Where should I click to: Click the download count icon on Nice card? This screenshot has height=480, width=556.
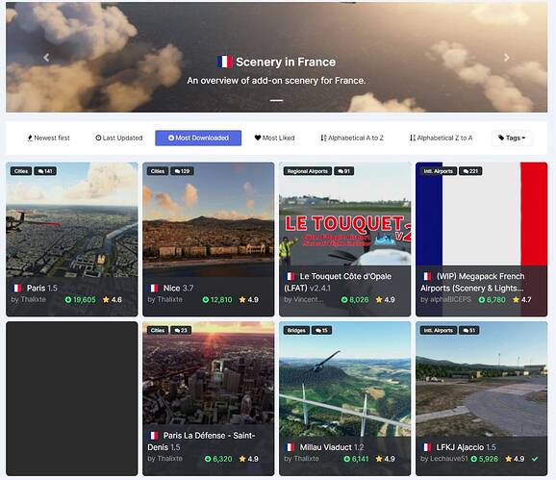point(205,300)
